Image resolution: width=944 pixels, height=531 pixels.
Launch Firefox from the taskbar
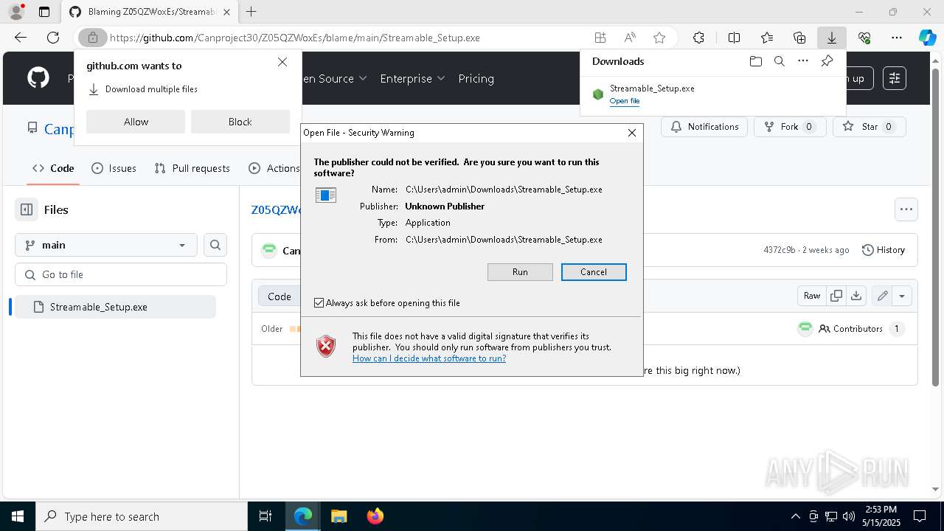(375, 516)
